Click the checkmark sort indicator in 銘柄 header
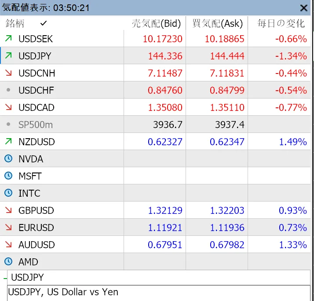314x301 pixels. click(43, 23)
